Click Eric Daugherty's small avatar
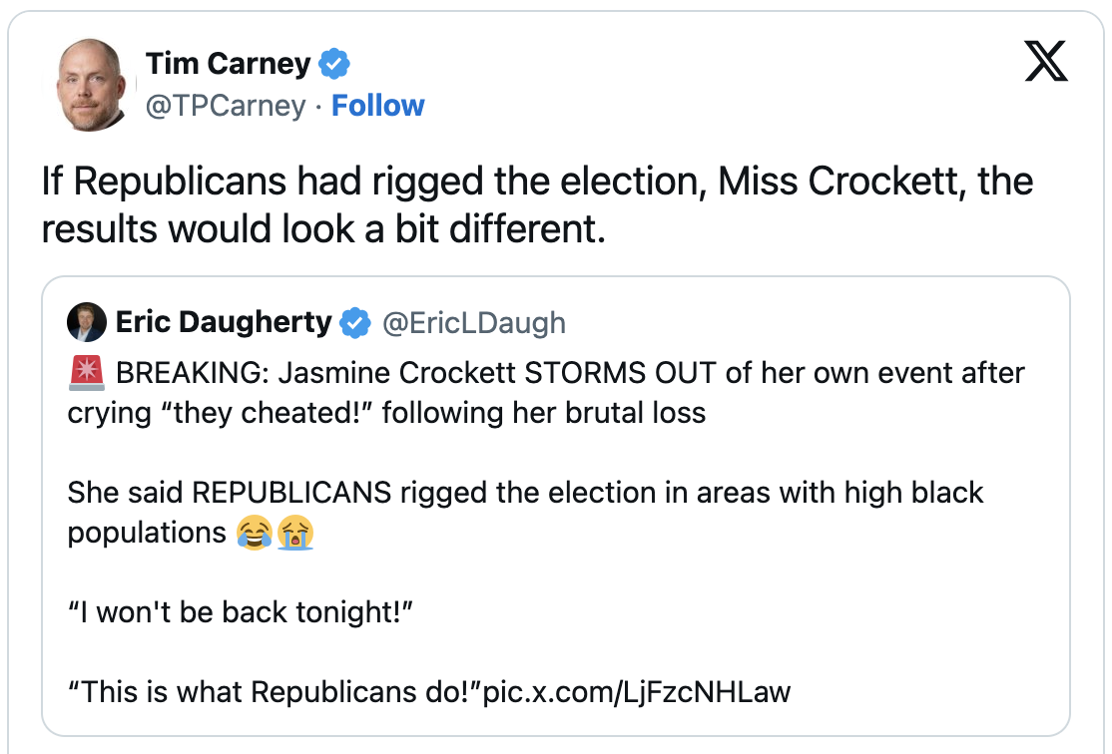Screen dimensions: 1112x754 (x=87, y=322)
